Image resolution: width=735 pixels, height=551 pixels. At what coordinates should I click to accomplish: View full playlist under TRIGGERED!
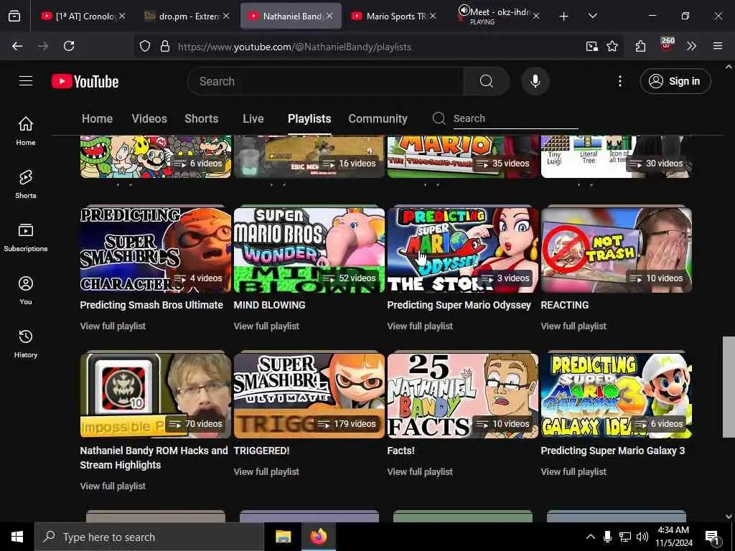[266, 472]
